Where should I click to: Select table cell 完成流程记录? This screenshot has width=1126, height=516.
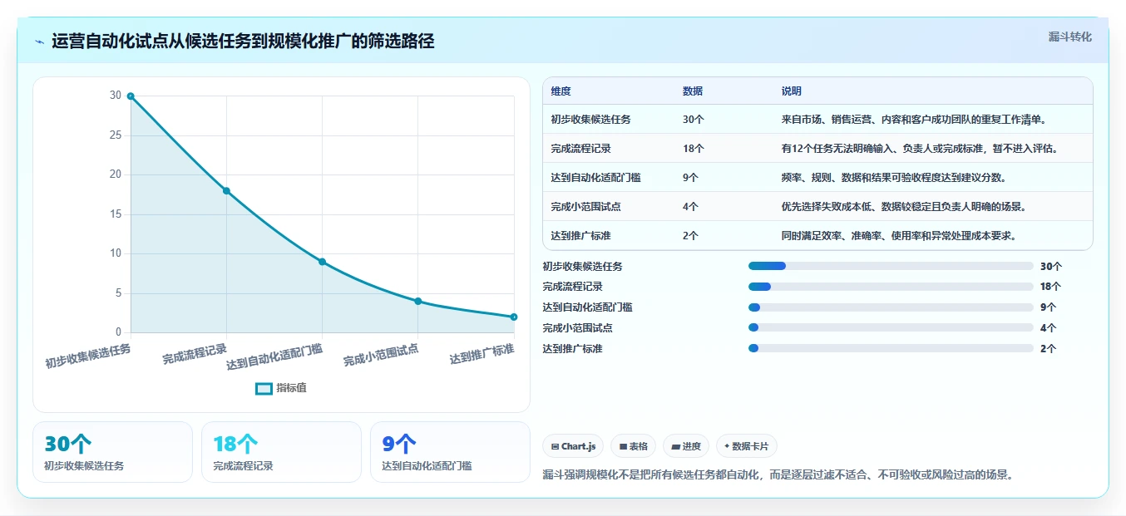580,149
